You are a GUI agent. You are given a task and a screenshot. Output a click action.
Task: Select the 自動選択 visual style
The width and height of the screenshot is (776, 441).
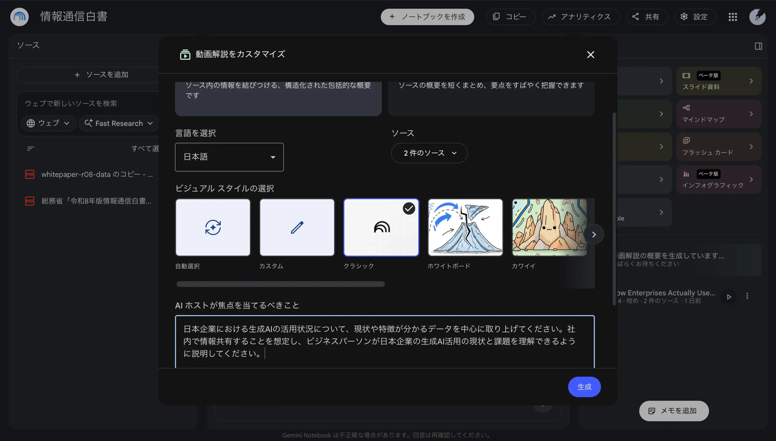213,227
